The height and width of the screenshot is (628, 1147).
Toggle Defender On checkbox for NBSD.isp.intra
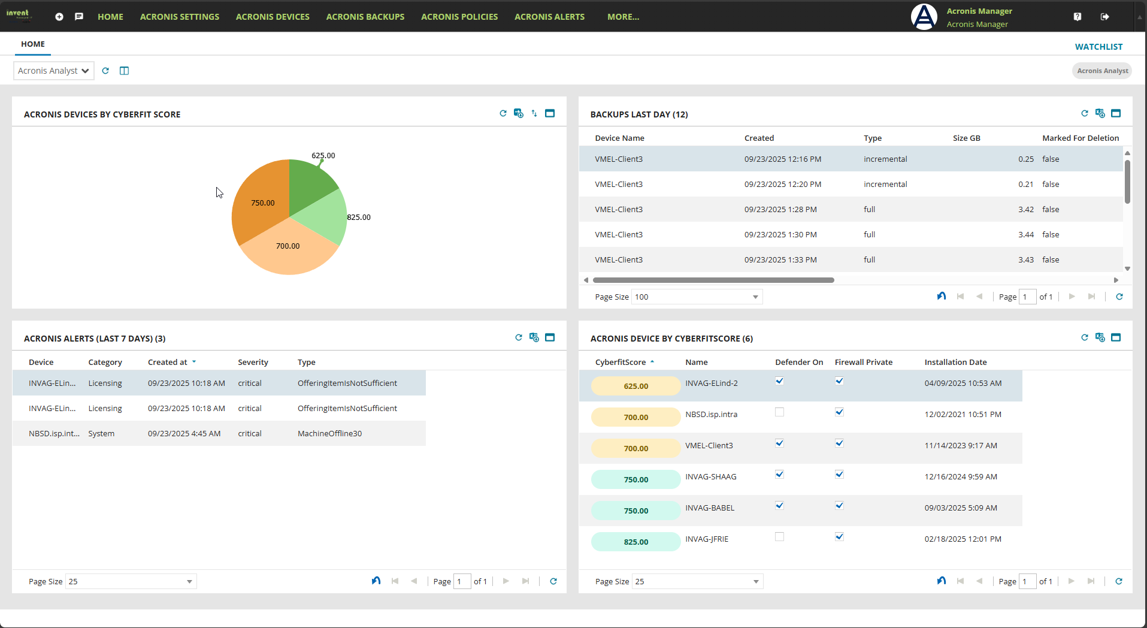pyautogui.click(x=779, y=412)
